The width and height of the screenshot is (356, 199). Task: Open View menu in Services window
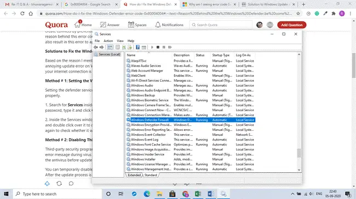click(120, 41)
